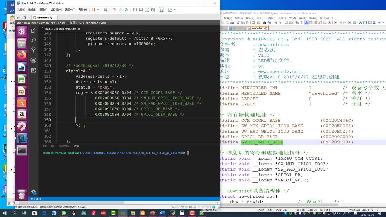This screenshot has height=217, width=386.
Task: Click Notepad++ Print toolbar icon
Action: pos(232,23)
